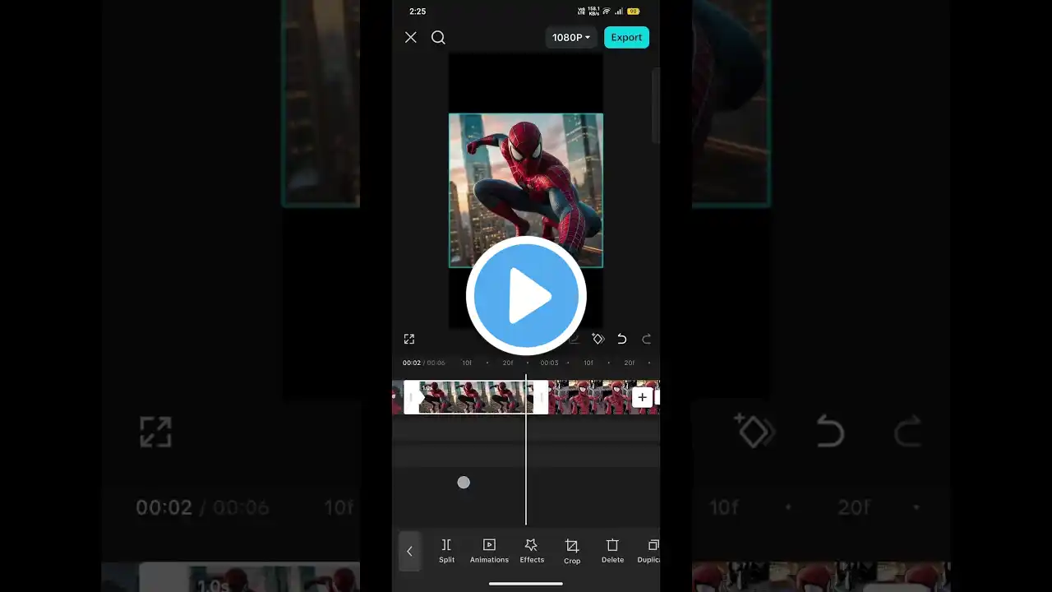
Task: Click the 00:03 mark on the timeline ruler
Action: [549, 363]
